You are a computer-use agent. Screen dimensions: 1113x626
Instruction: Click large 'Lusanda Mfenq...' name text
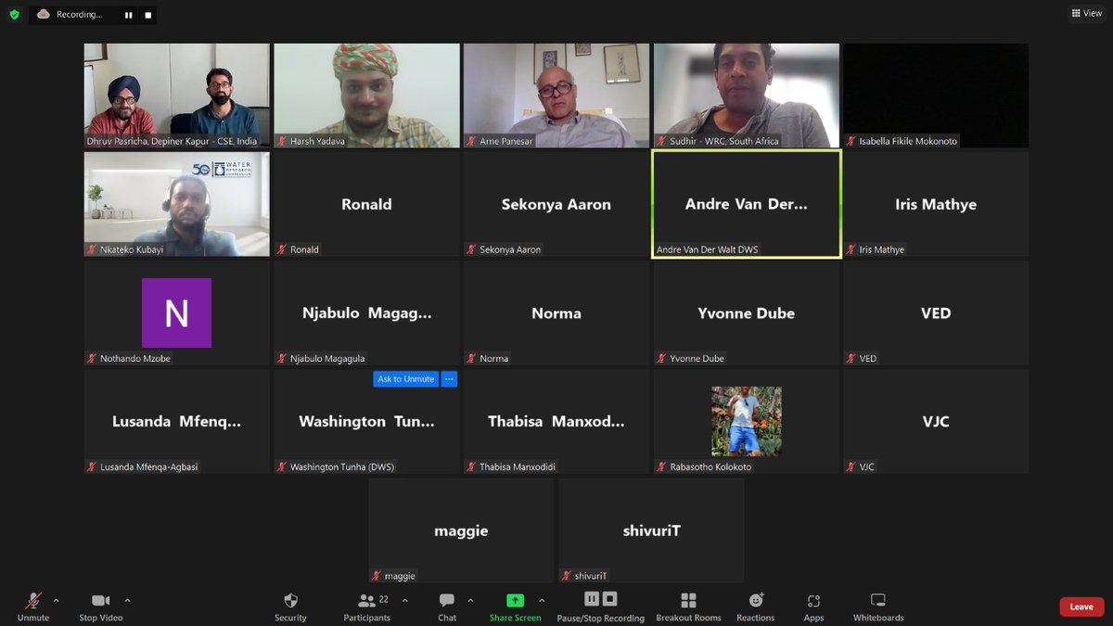(176, 421)
